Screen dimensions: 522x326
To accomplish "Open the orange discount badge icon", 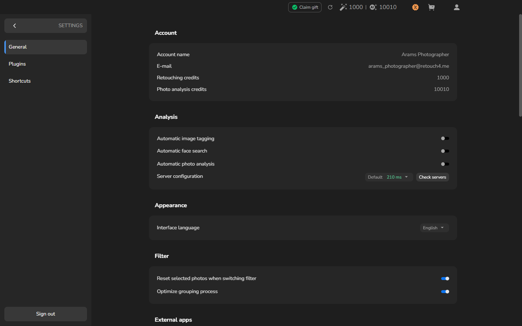I will click(x=415, y=7).
